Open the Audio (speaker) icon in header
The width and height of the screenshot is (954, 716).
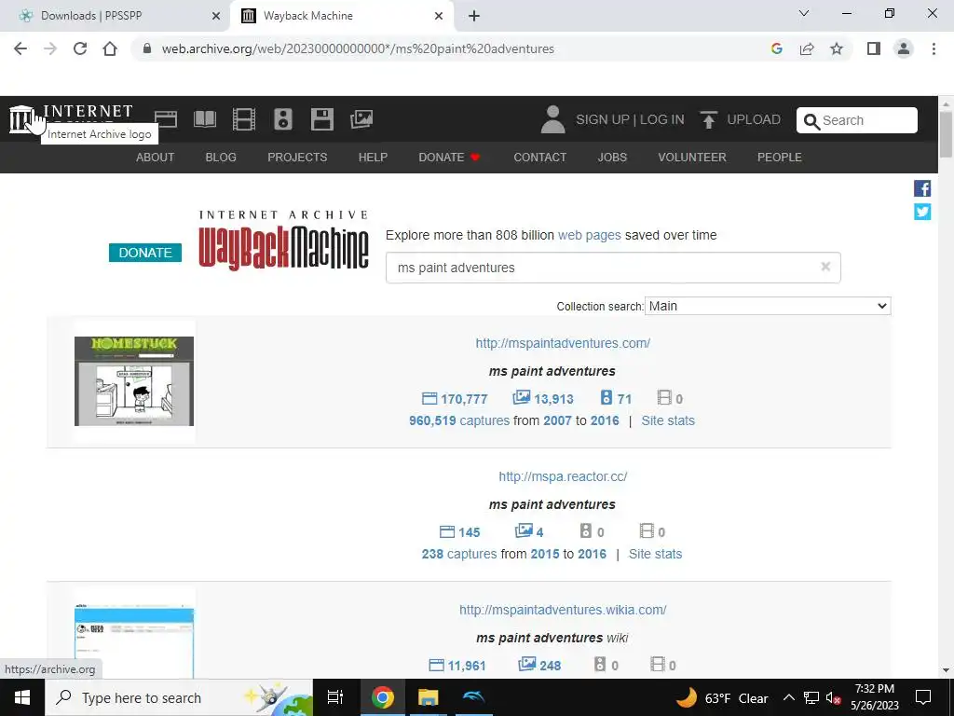[x=283, y=119]
